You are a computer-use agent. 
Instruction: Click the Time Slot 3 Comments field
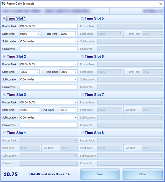49,125
